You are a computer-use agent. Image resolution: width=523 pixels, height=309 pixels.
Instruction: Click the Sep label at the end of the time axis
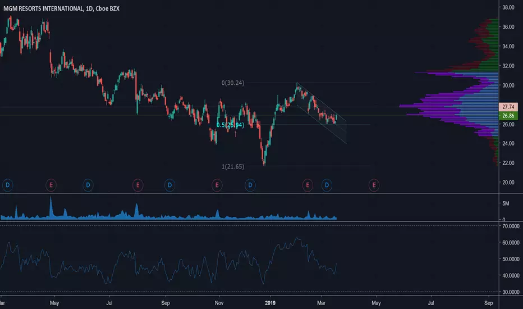489,303
